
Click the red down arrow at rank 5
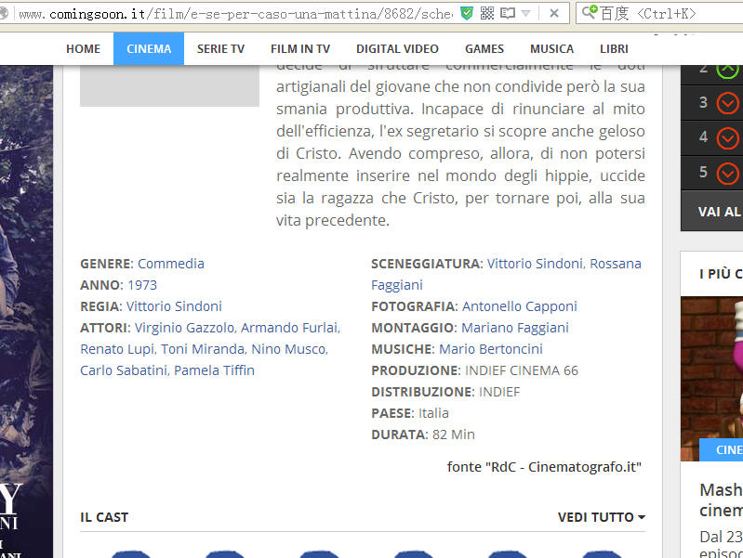(x=727, y=174)
